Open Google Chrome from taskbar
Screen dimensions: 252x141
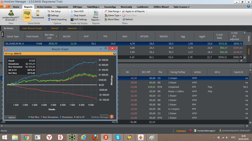coord(26,137)
